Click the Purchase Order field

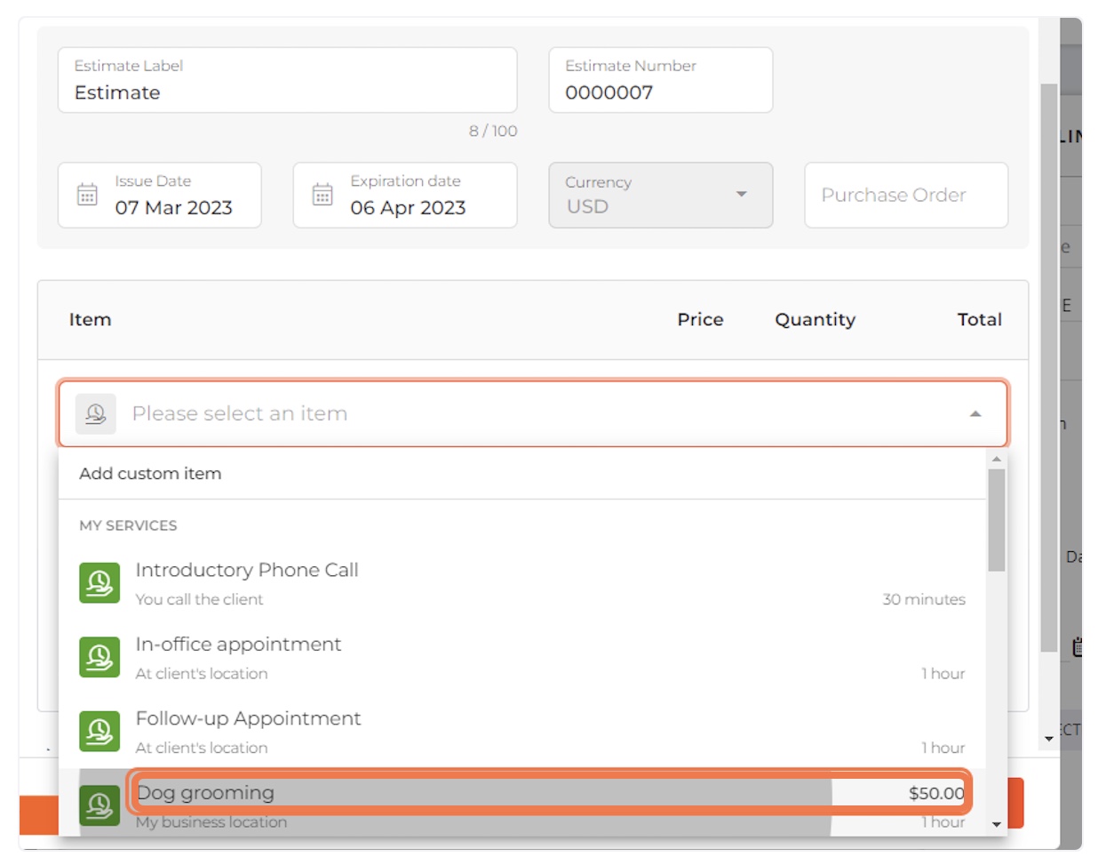click(906, 195)
